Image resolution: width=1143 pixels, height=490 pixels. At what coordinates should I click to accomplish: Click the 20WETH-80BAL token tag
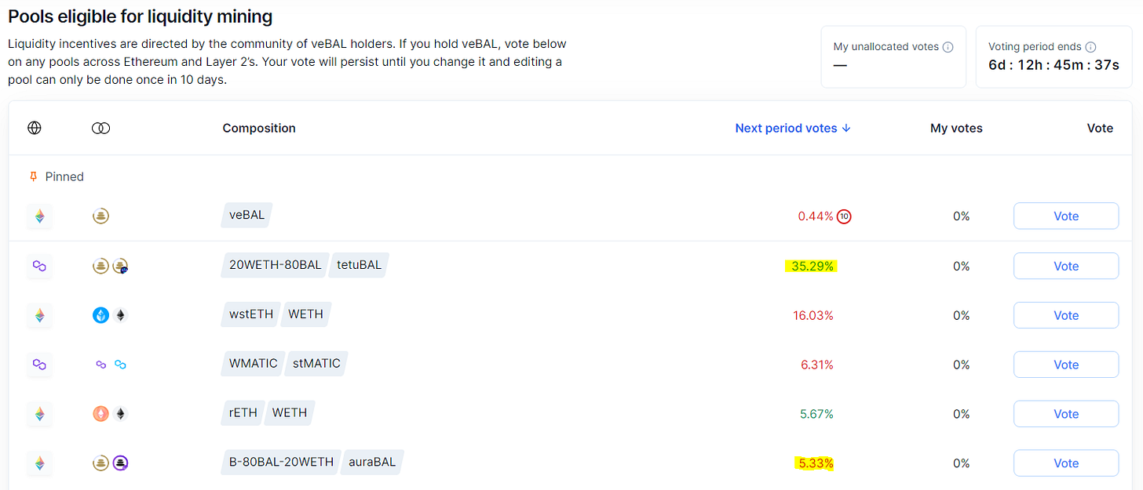coord(275,265)
